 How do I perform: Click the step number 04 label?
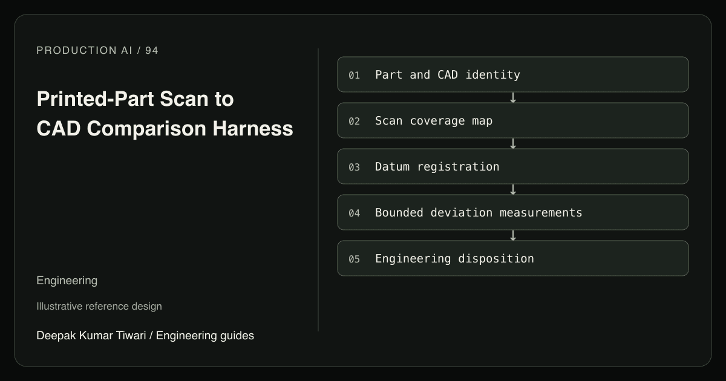354,213
